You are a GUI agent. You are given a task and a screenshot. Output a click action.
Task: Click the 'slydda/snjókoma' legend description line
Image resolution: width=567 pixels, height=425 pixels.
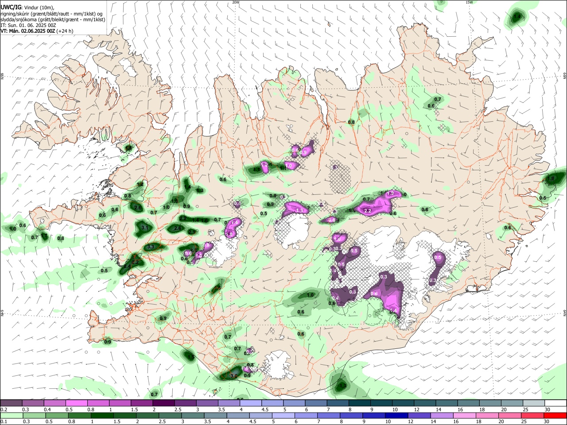pos(52,19)
